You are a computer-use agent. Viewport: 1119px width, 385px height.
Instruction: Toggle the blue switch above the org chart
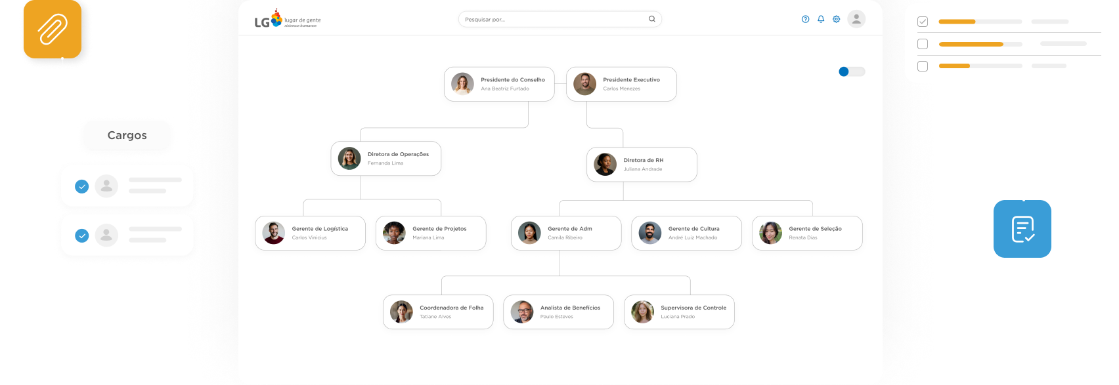point(851,71)
